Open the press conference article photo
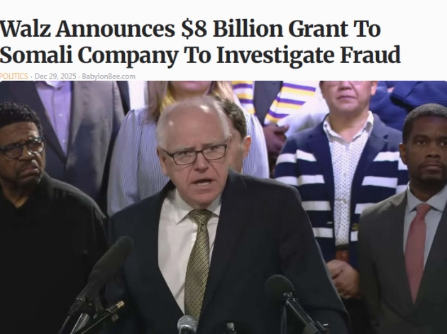This screenshot has height=334, width=447. (223, 208)
